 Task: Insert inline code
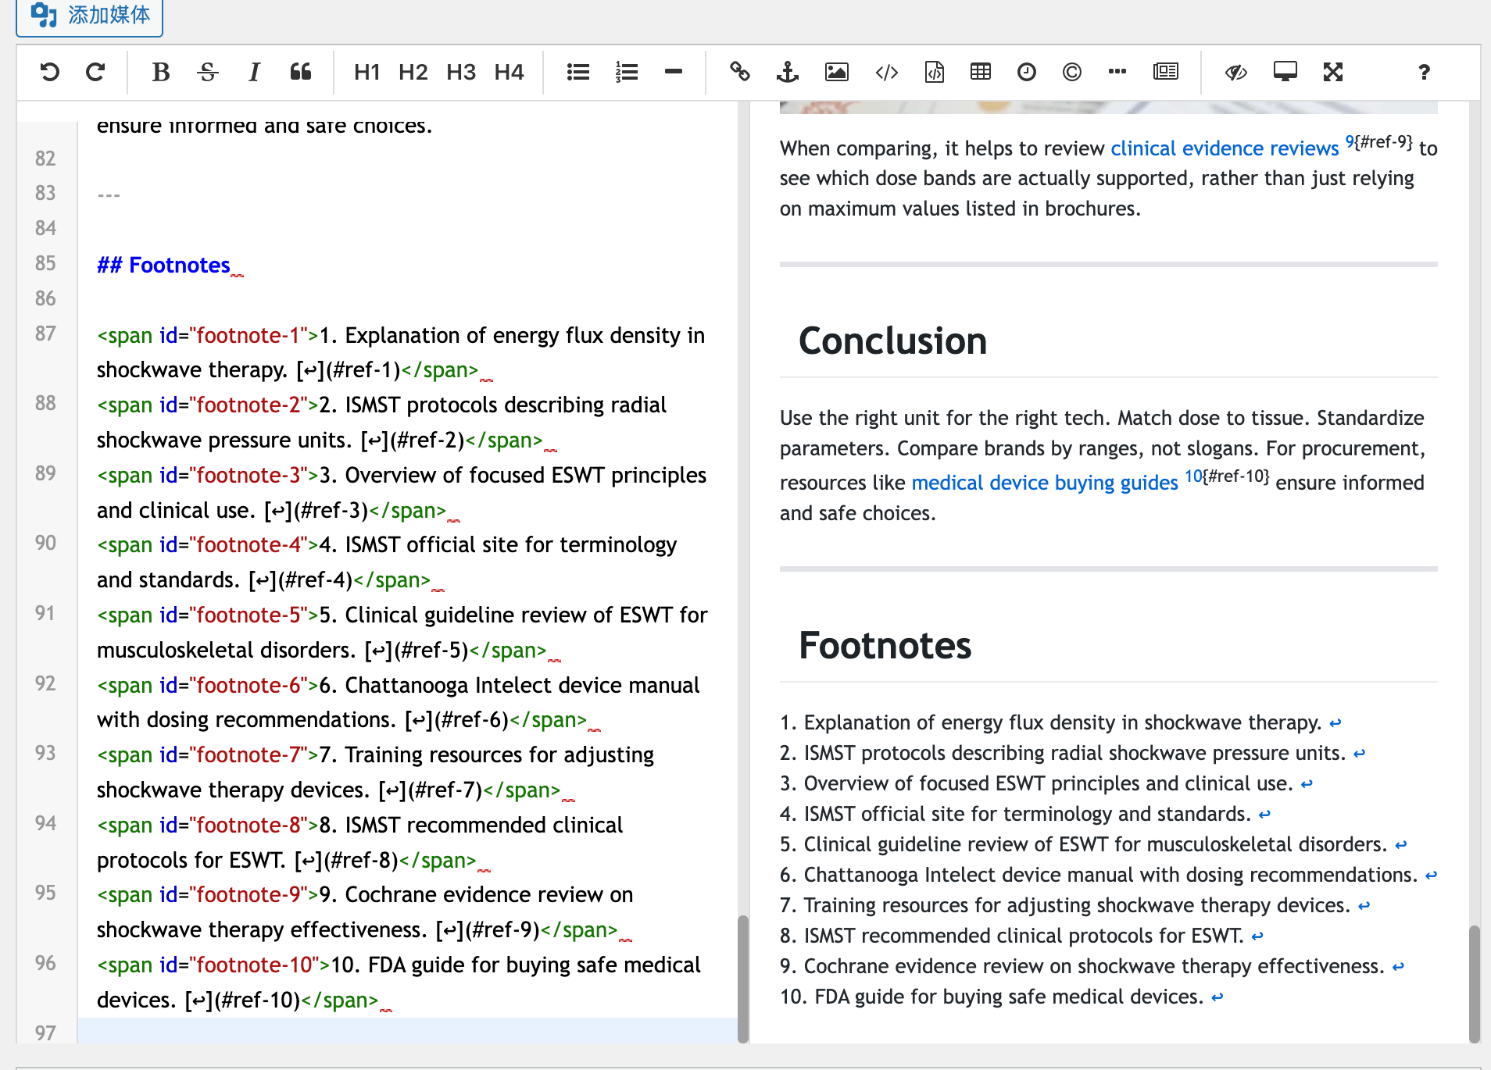pos(887,73)
